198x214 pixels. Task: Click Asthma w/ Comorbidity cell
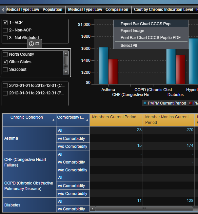tap(73, 139)
